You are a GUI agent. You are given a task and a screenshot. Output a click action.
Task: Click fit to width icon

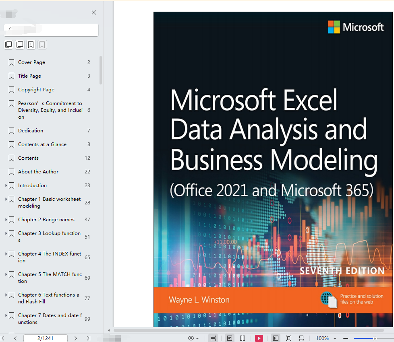tap(301, 338)
